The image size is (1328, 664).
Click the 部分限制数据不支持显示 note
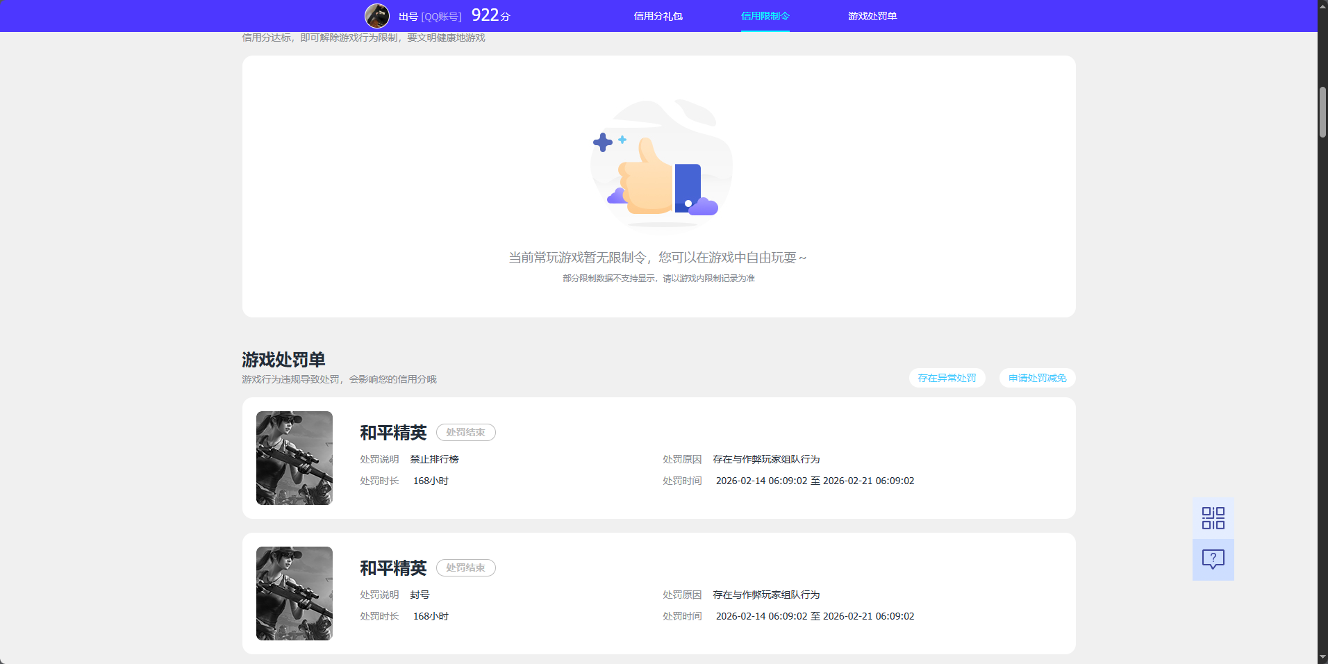click(658, 279)
